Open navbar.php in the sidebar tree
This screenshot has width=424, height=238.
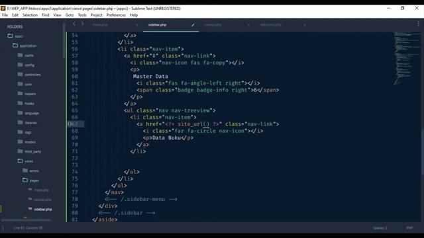pos(42,200)
